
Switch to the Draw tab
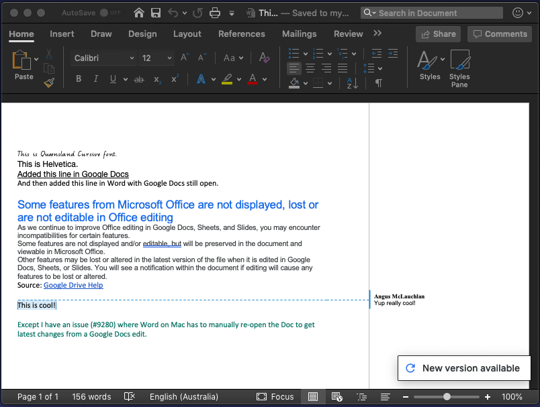click(101, 34)
